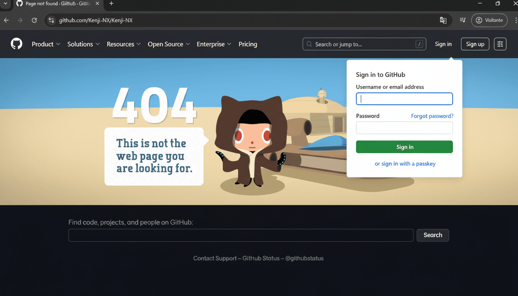This screenshot has width=518, height=296.
Task: Reload the page with refresh icon
Action: [x=34, y=20]
